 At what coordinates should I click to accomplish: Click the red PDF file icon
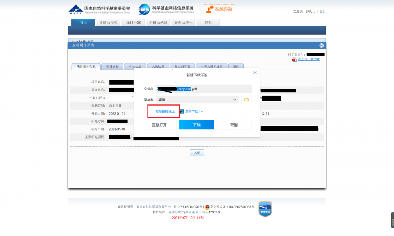[x=294, y=59]
